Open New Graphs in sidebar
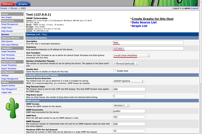The width and height of the screenshot is (202, 134). pos(6,17)
